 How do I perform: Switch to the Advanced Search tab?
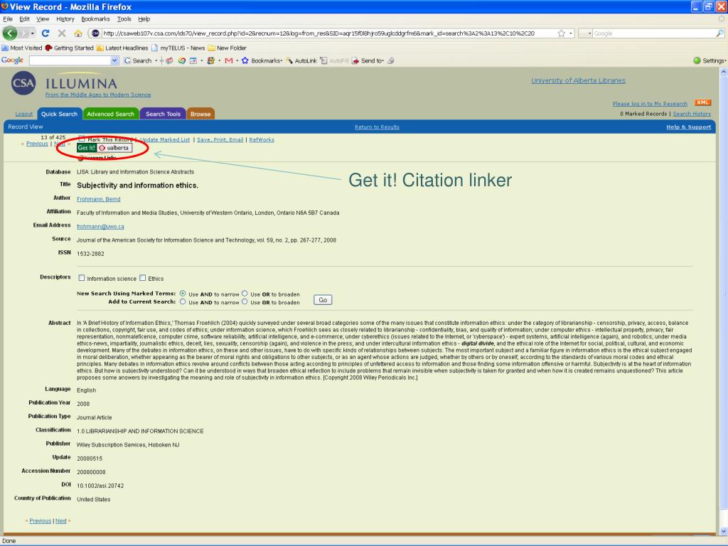(110, 114)
